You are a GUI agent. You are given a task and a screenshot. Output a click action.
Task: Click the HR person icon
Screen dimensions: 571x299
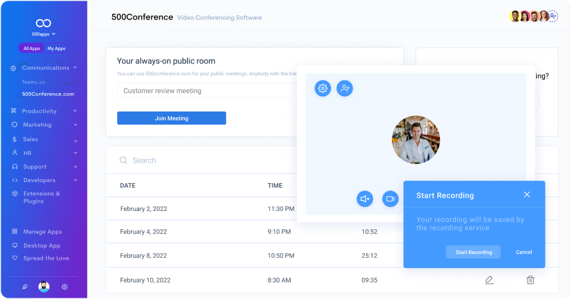pos(15,153)
